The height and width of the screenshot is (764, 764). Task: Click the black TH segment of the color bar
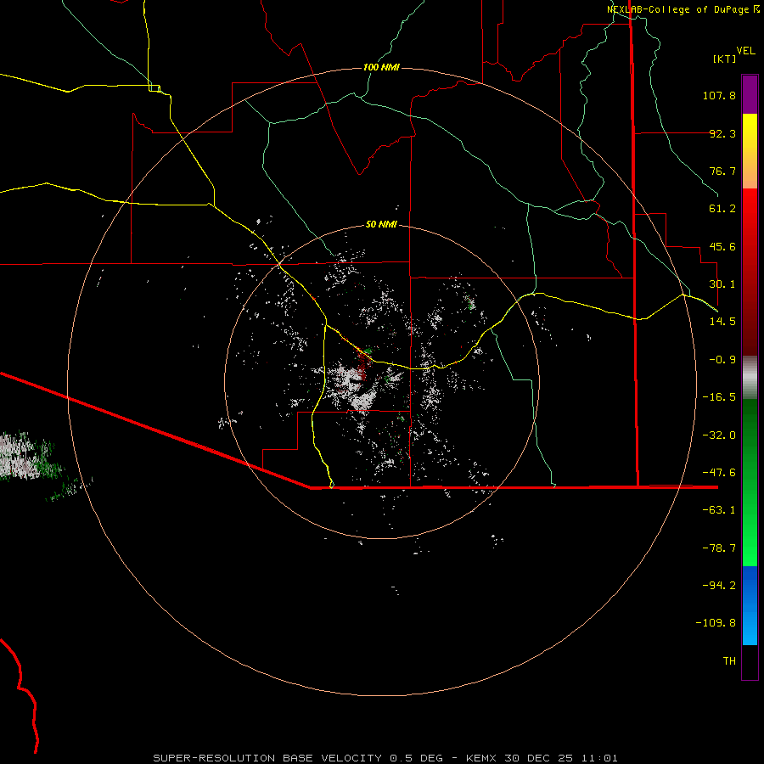tap(750, 662)
